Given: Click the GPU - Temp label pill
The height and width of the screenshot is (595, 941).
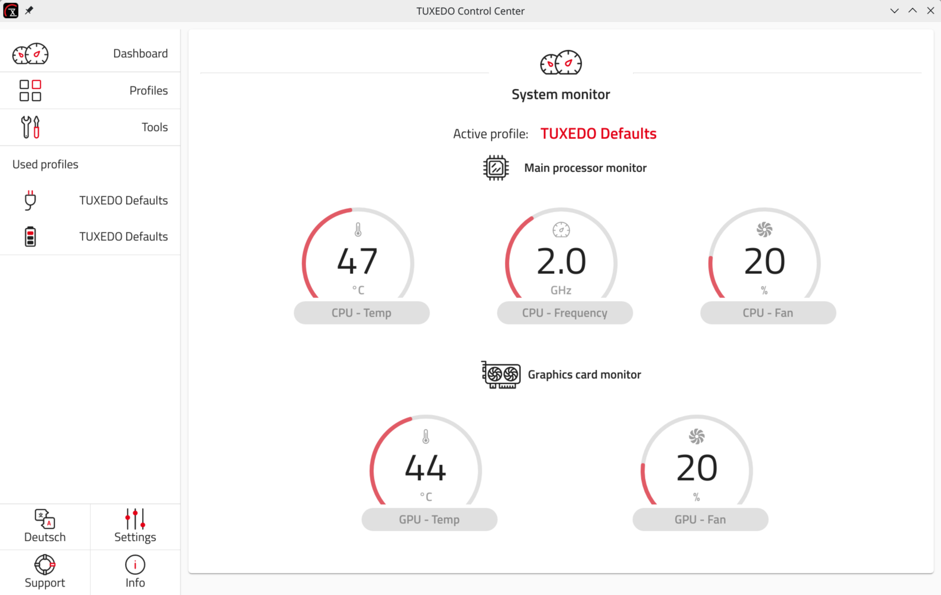Looking at the screenshot, I should click(429, 519).
